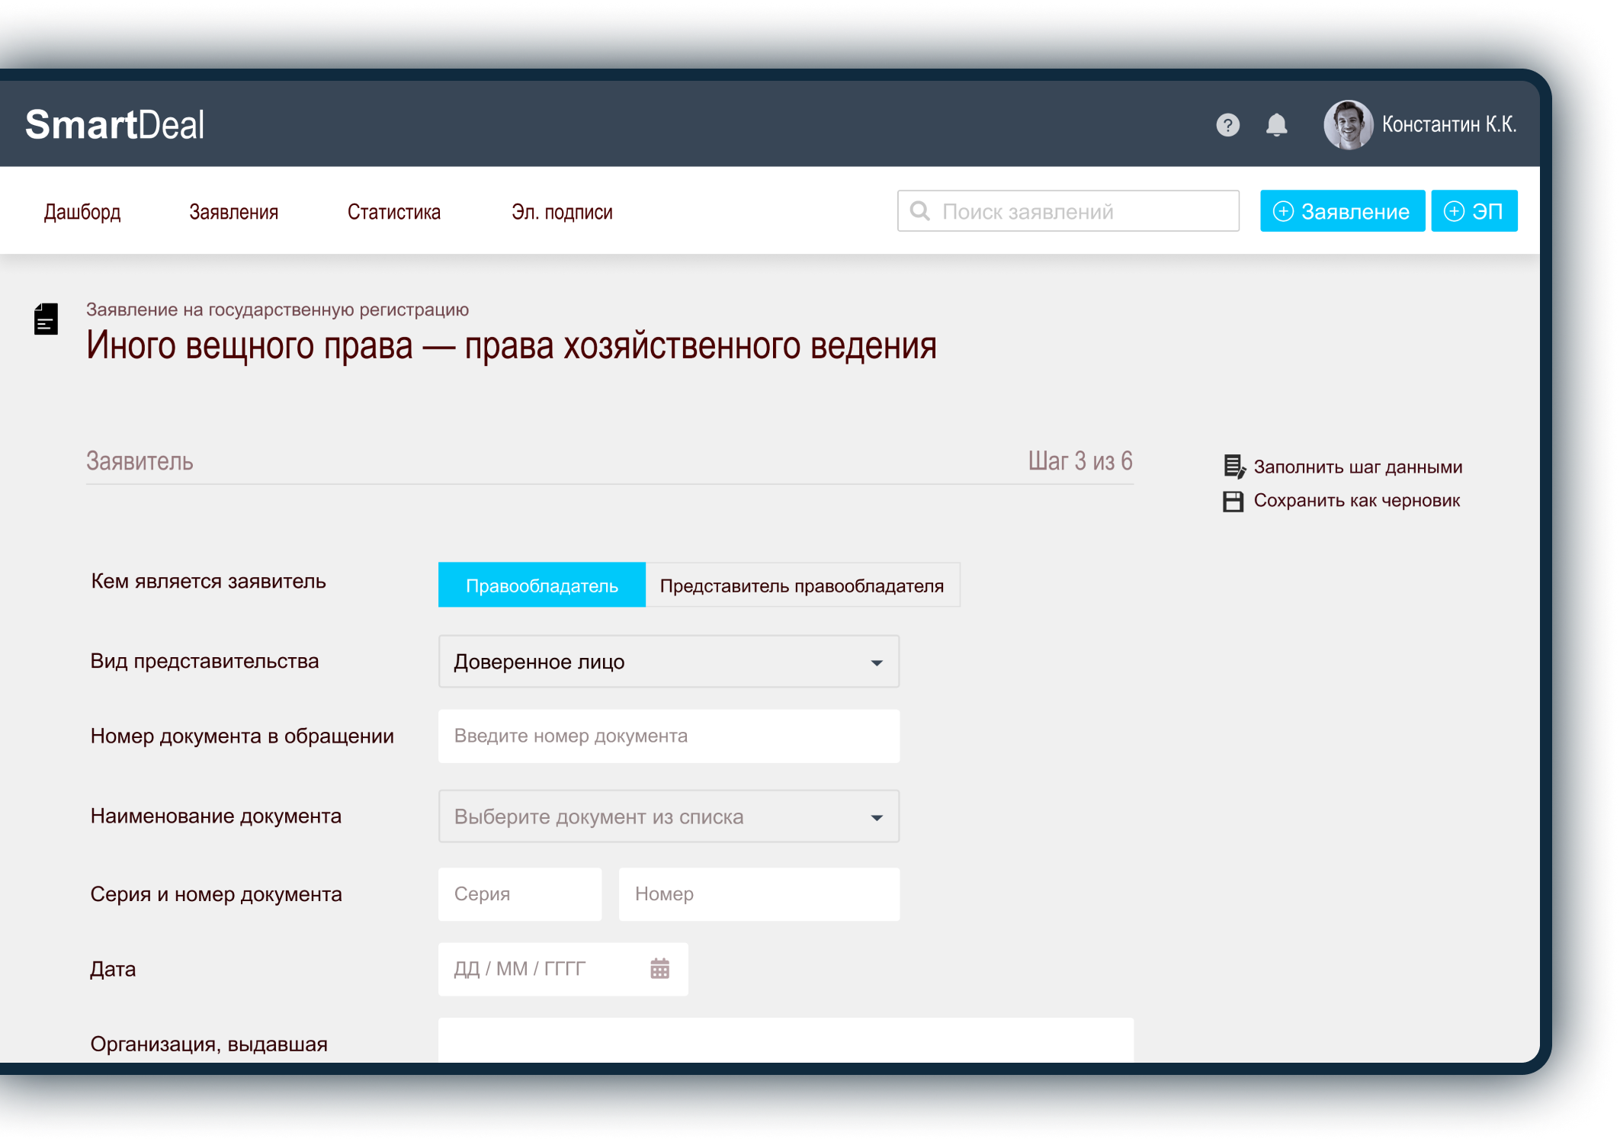1620x1142 pixels.
Task: Select Правообладатель applicant option
Action: (541, 585)
